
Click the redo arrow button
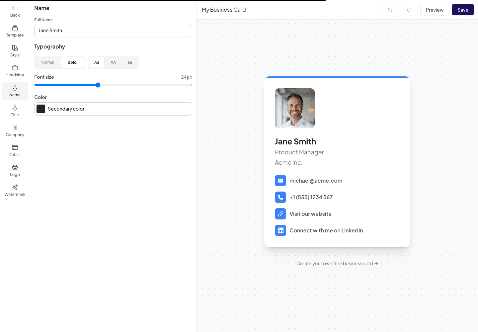pyautogui.click(x=409, y=10)
